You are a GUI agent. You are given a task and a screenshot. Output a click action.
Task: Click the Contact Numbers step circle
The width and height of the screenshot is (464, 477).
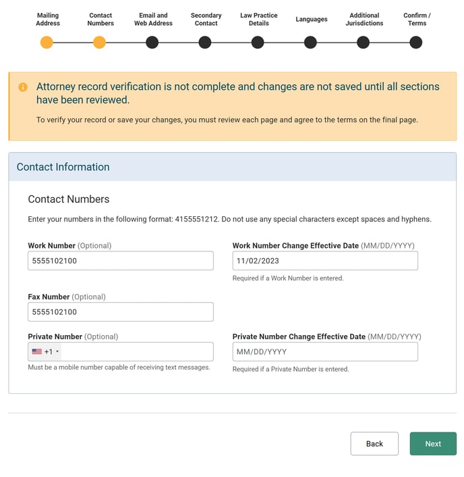tap(99, 43)
